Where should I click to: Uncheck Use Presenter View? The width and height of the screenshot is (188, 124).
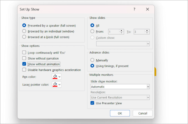coord(93,103)
